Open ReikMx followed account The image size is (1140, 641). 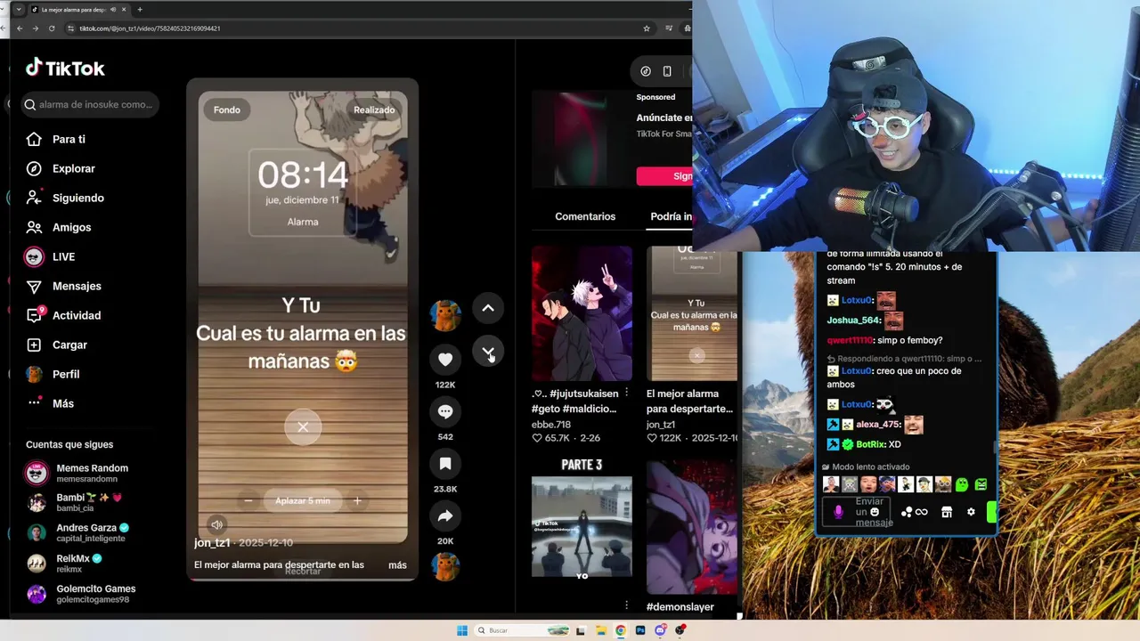pyautogui.click(x=78, y=564)
